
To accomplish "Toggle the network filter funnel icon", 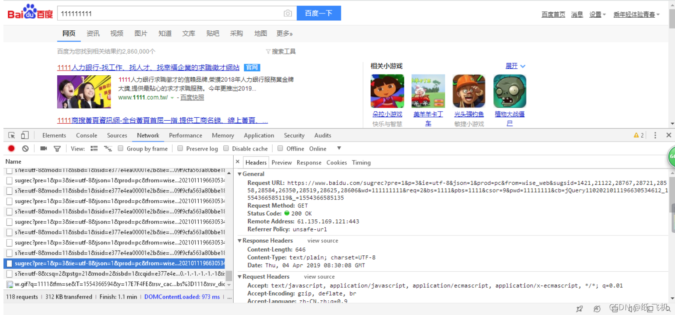I will pos(57,148).
